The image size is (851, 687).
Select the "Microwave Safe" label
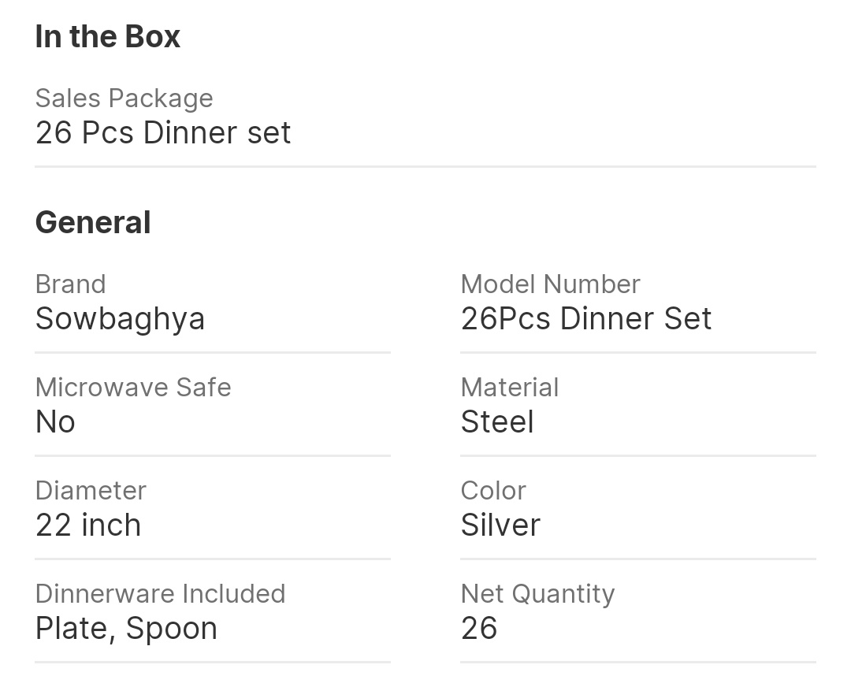coord(133,388)
